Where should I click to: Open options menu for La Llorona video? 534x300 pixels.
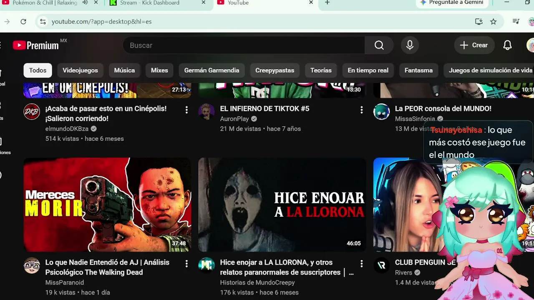pyautogui.click(x=361, y=264)
